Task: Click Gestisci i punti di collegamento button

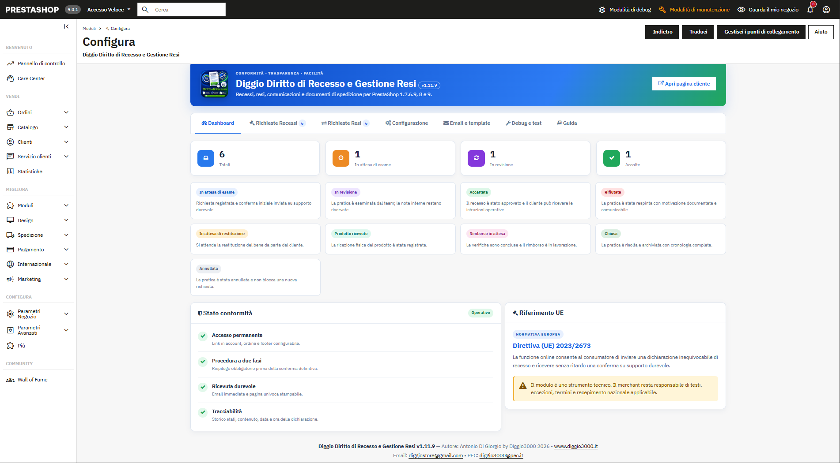Action: click(761, 32)
